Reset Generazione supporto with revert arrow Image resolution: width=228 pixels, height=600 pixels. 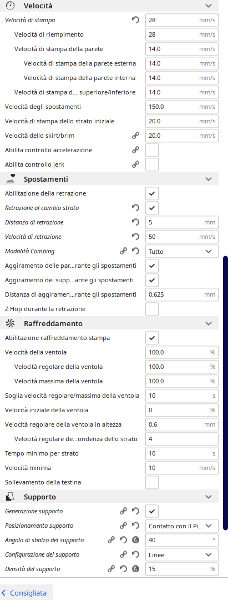point(135,511)
